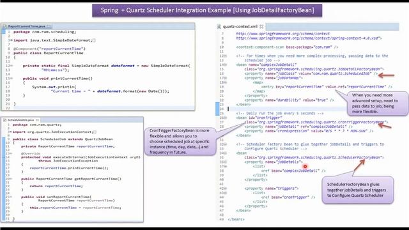
Task: Select the ReportCurrentTime.java editor tab
Action: pyautogui.click(x=27, y=26)
